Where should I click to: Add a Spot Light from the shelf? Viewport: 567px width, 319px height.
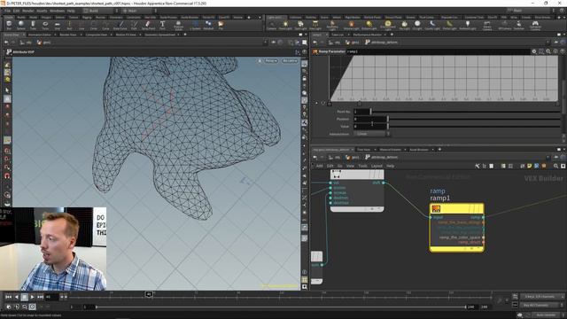(300, 26)
